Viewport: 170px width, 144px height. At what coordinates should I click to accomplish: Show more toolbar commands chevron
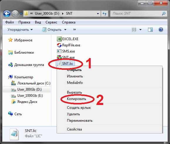click(x=75, y=30)
